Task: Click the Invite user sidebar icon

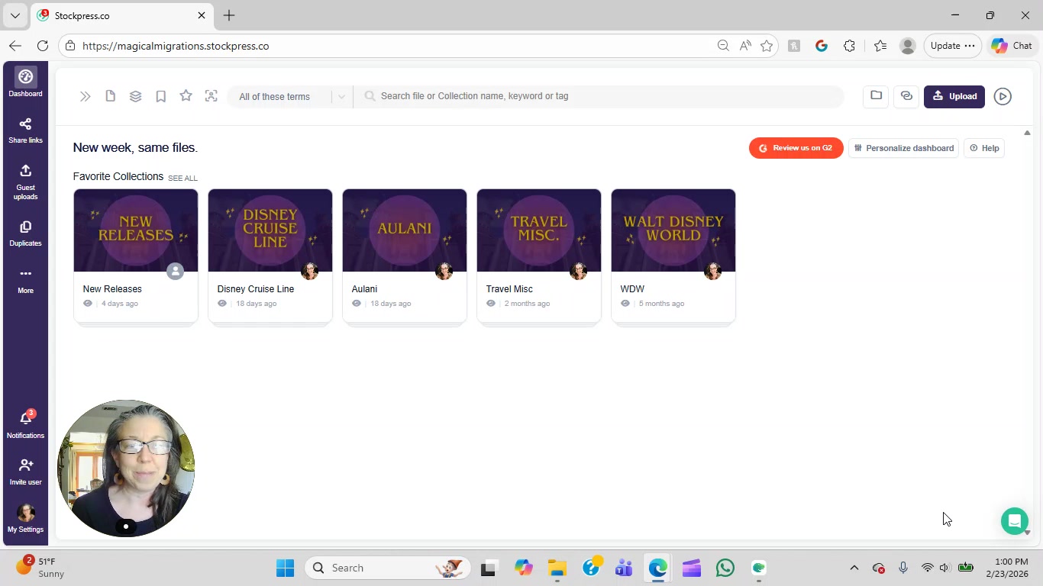Action: click(x=25, y=471)
